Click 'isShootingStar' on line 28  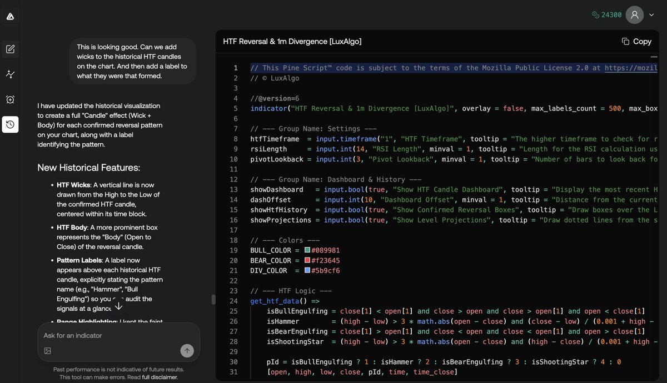(x=295, y=341)
